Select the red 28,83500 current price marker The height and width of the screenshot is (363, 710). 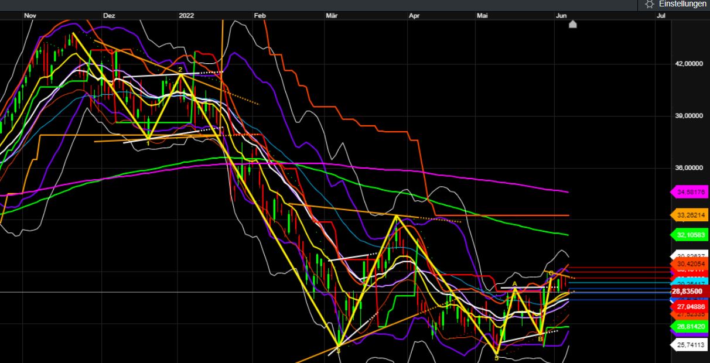pyautogui.click(x=687, y=291)
